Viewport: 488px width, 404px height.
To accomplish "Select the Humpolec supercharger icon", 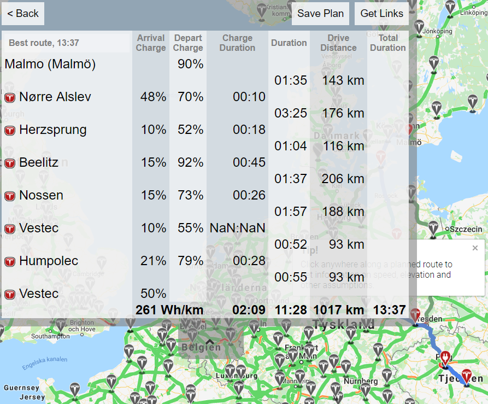I will [10, 261].
